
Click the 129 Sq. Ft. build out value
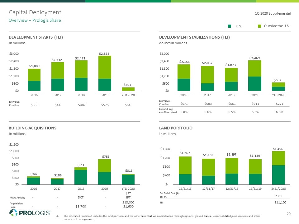[279, 196]
